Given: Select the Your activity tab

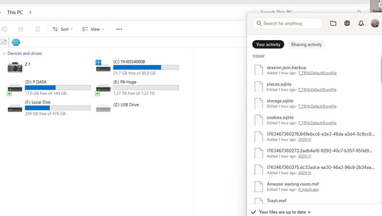Looking at the screenshot, I should [x=268, y=44].
